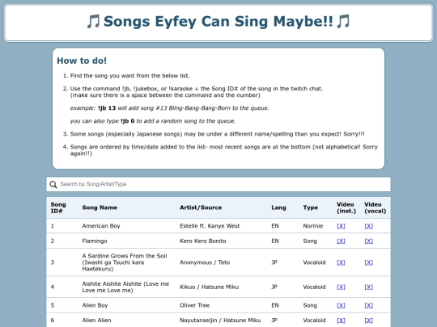The image size is (437, 327).
Task: Select the American Boy song name
Action: tap(101, 226)
